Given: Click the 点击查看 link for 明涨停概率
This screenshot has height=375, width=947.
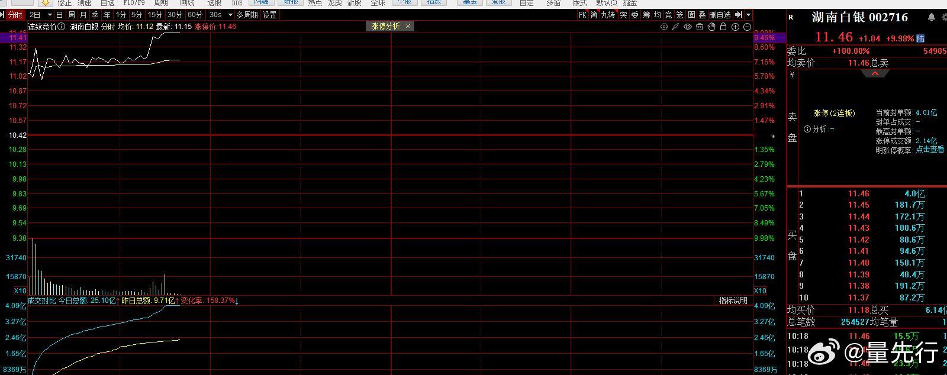Looking at the screenshot, I should coord(930,150).
